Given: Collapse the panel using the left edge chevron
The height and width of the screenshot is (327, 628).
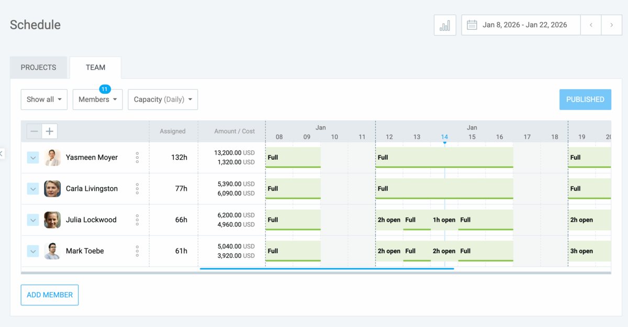Looking at the screenshot, I should [x=2, y=154].
